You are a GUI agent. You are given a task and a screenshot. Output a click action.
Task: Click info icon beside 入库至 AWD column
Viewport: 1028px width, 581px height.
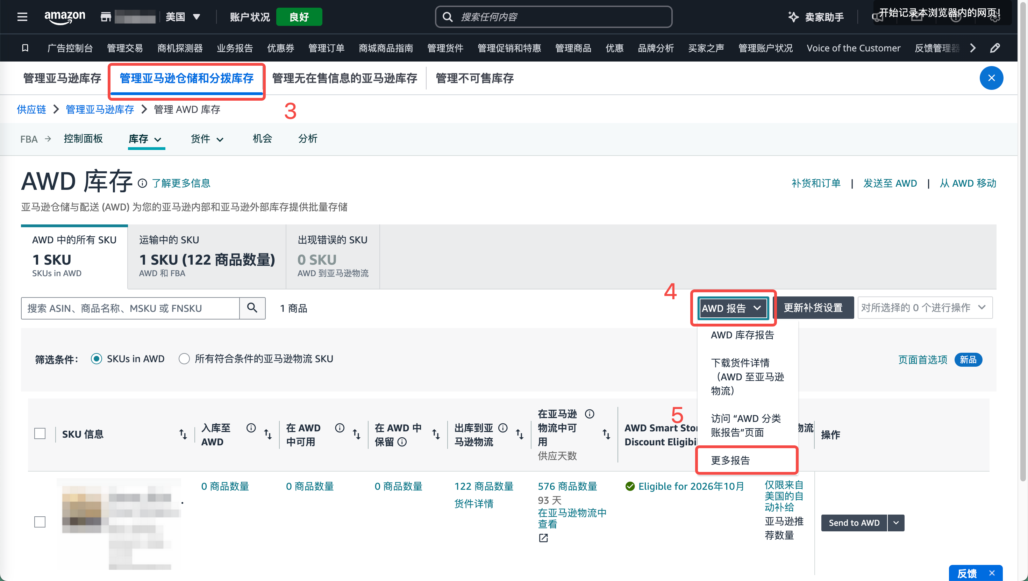(251, 428)
